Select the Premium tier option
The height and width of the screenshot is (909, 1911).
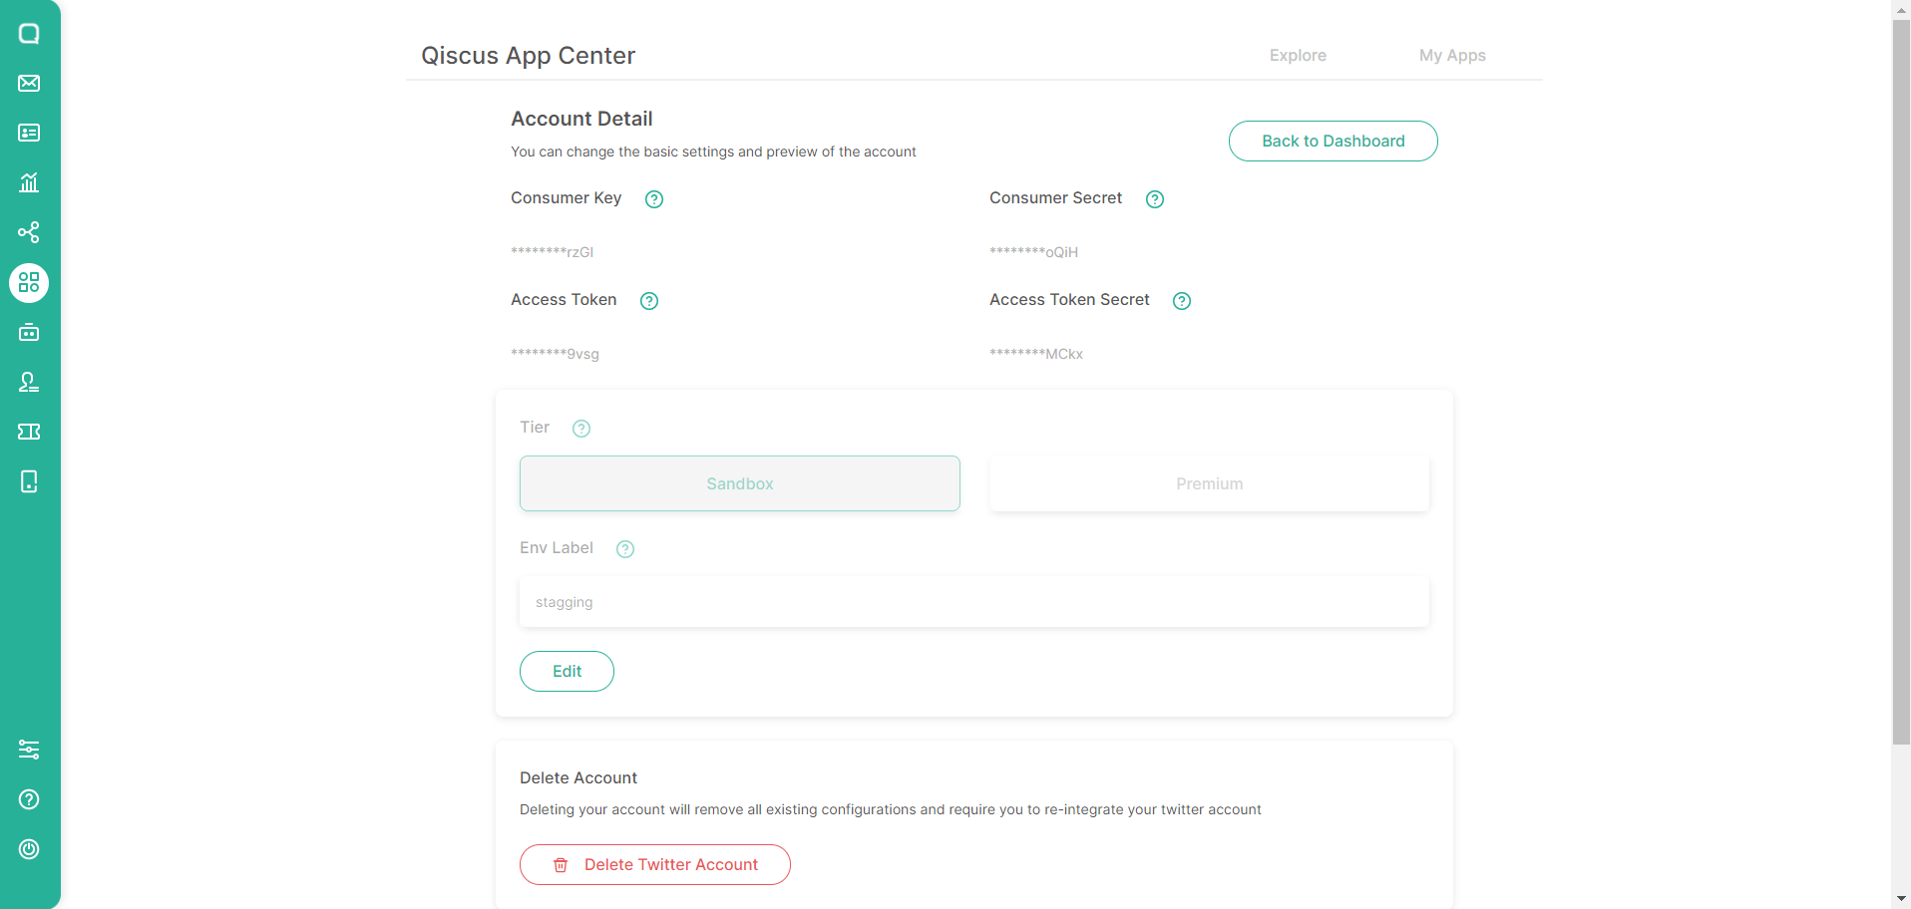1209,483
